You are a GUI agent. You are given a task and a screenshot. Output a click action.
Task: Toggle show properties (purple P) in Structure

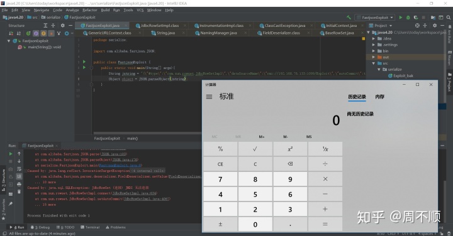[36, 33]
